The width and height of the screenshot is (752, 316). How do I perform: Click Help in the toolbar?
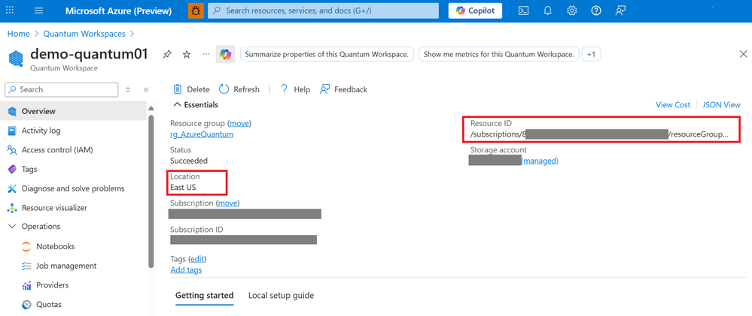295,89
